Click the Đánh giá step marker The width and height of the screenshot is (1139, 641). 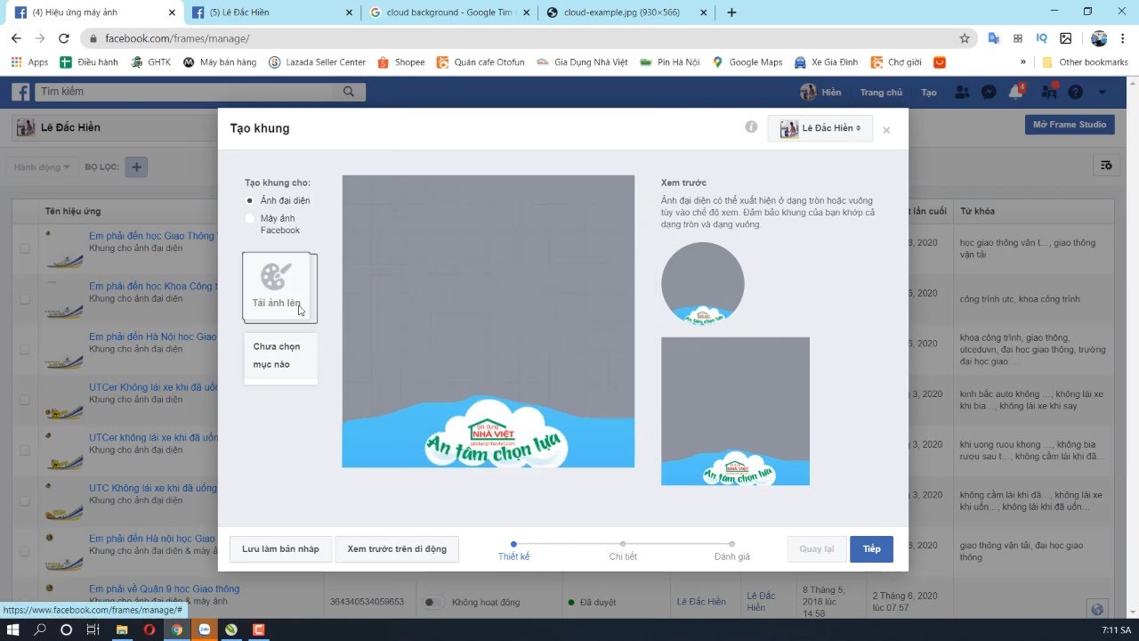click(731, 544)
